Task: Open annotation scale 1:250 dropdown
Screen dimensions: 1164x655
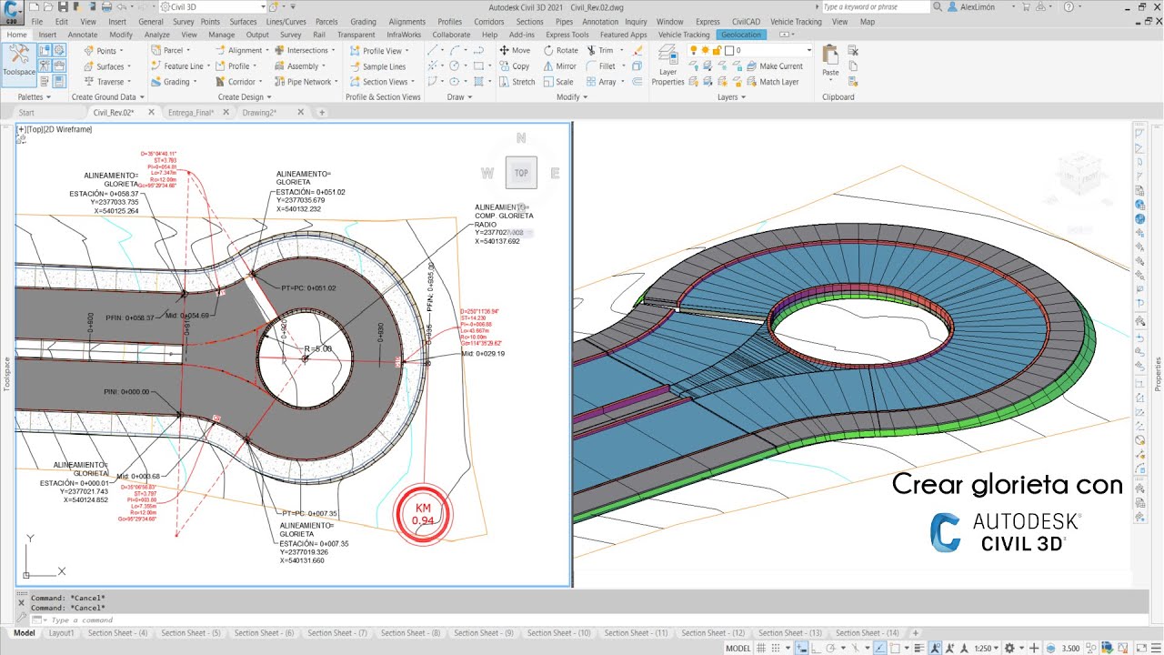Action: coord(986,648)
